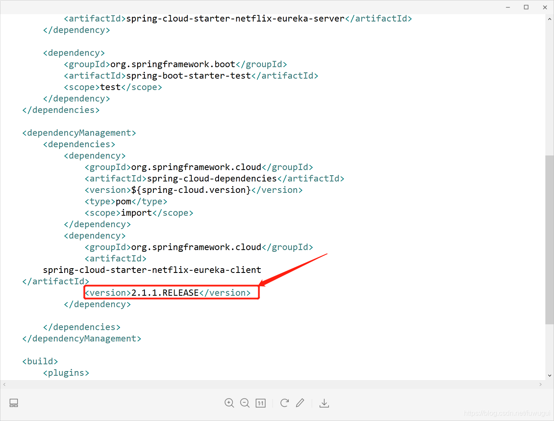Click the horizontal scroll left arrow
This screenshot has height=421, width=554.
pyautogui.click(x=4, y=384)
